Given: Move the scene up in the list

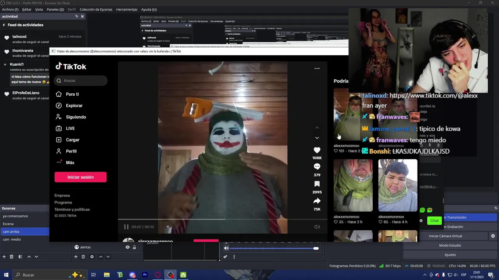Looking at the screenshot, I should pos(29,257).
